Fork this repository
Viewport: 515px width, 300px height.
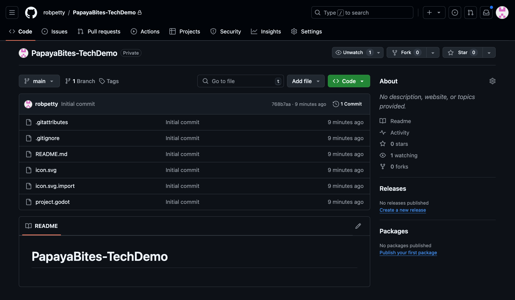(x=407, y=53)
